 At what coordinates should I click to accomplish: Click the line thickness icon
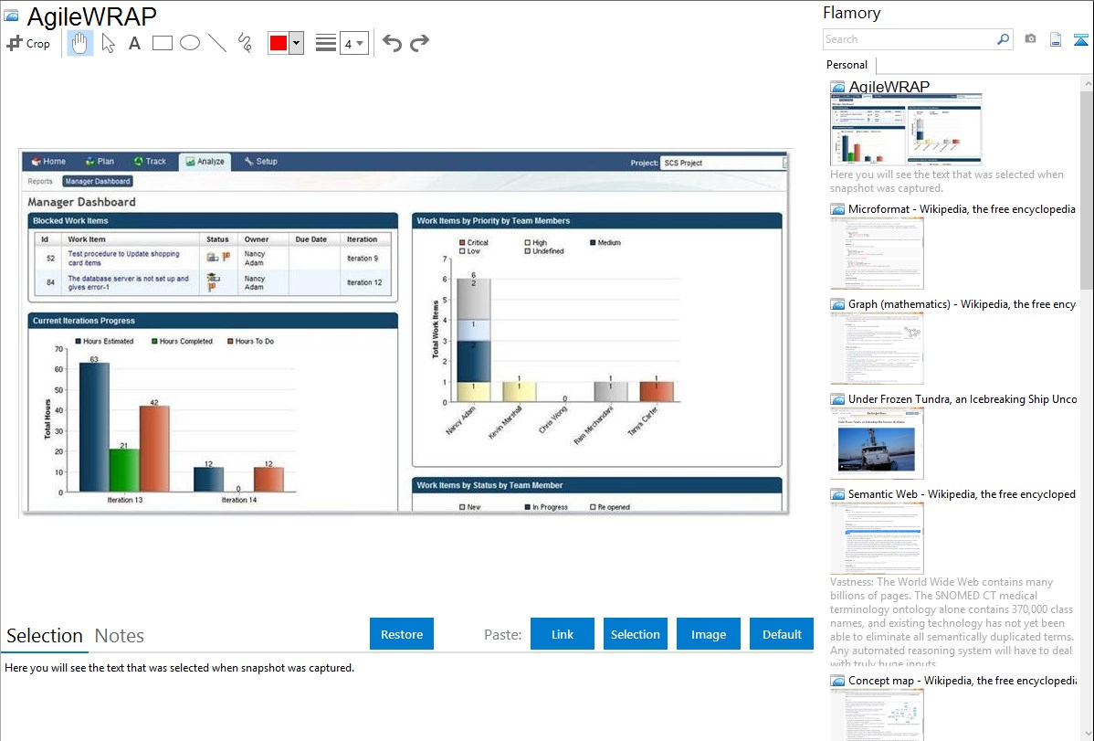coord(326,43)
